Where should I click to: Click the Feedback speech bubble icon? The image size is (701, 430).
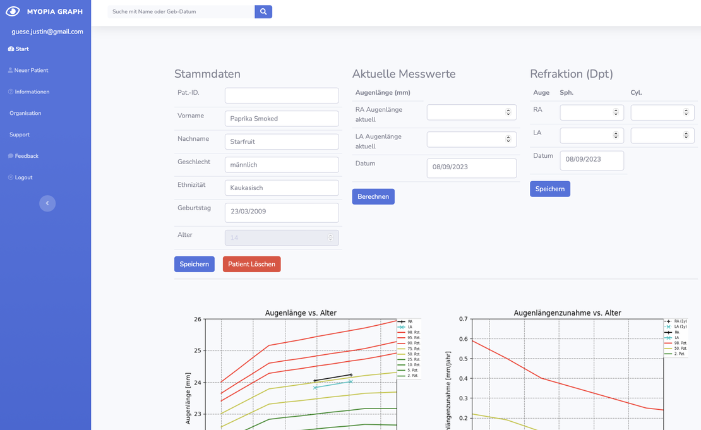coord(9,156)
